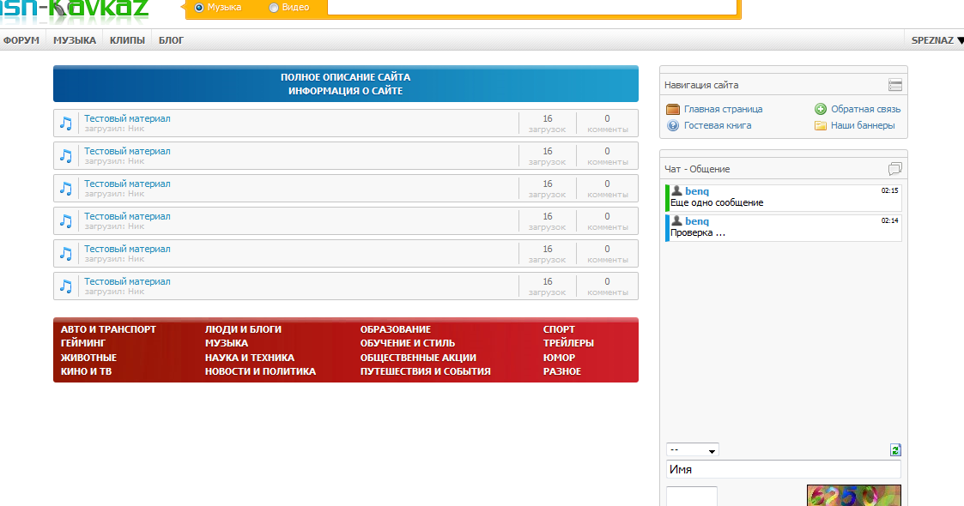This screenshot has width=964, height=506.
Task: Click the green plus Обратная связь icon
Action: click(x=821, y=109)
